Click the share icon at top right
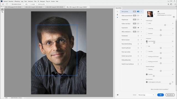177x99 pixels. coord(175,4)
